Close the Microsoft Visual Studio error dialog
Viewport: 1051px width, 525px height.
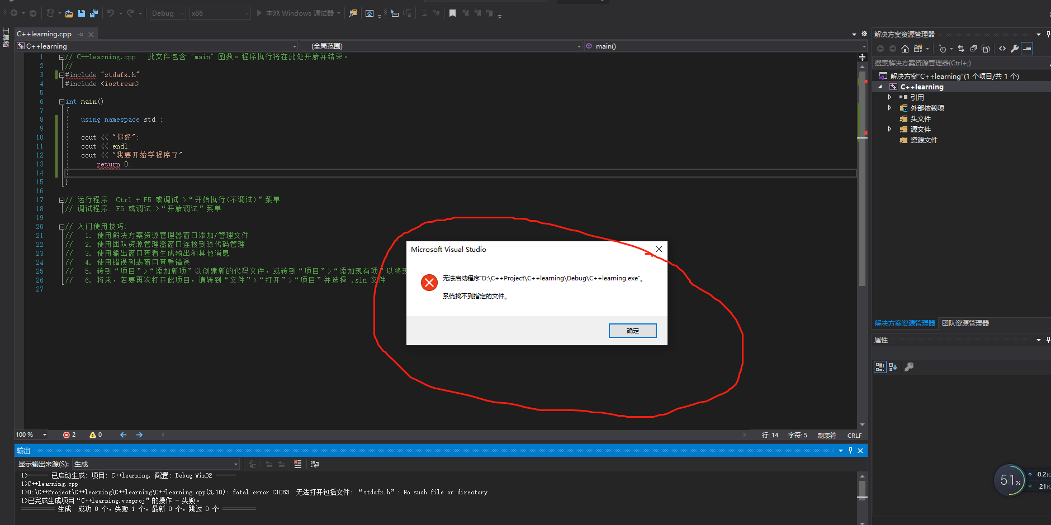click(659, 249)
